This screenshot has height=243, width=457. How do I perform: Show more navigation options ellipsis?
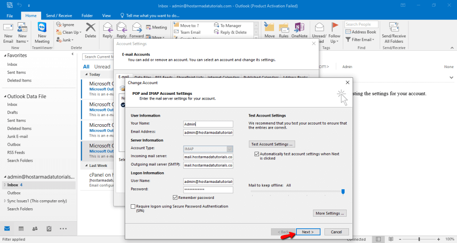(63, 229)
